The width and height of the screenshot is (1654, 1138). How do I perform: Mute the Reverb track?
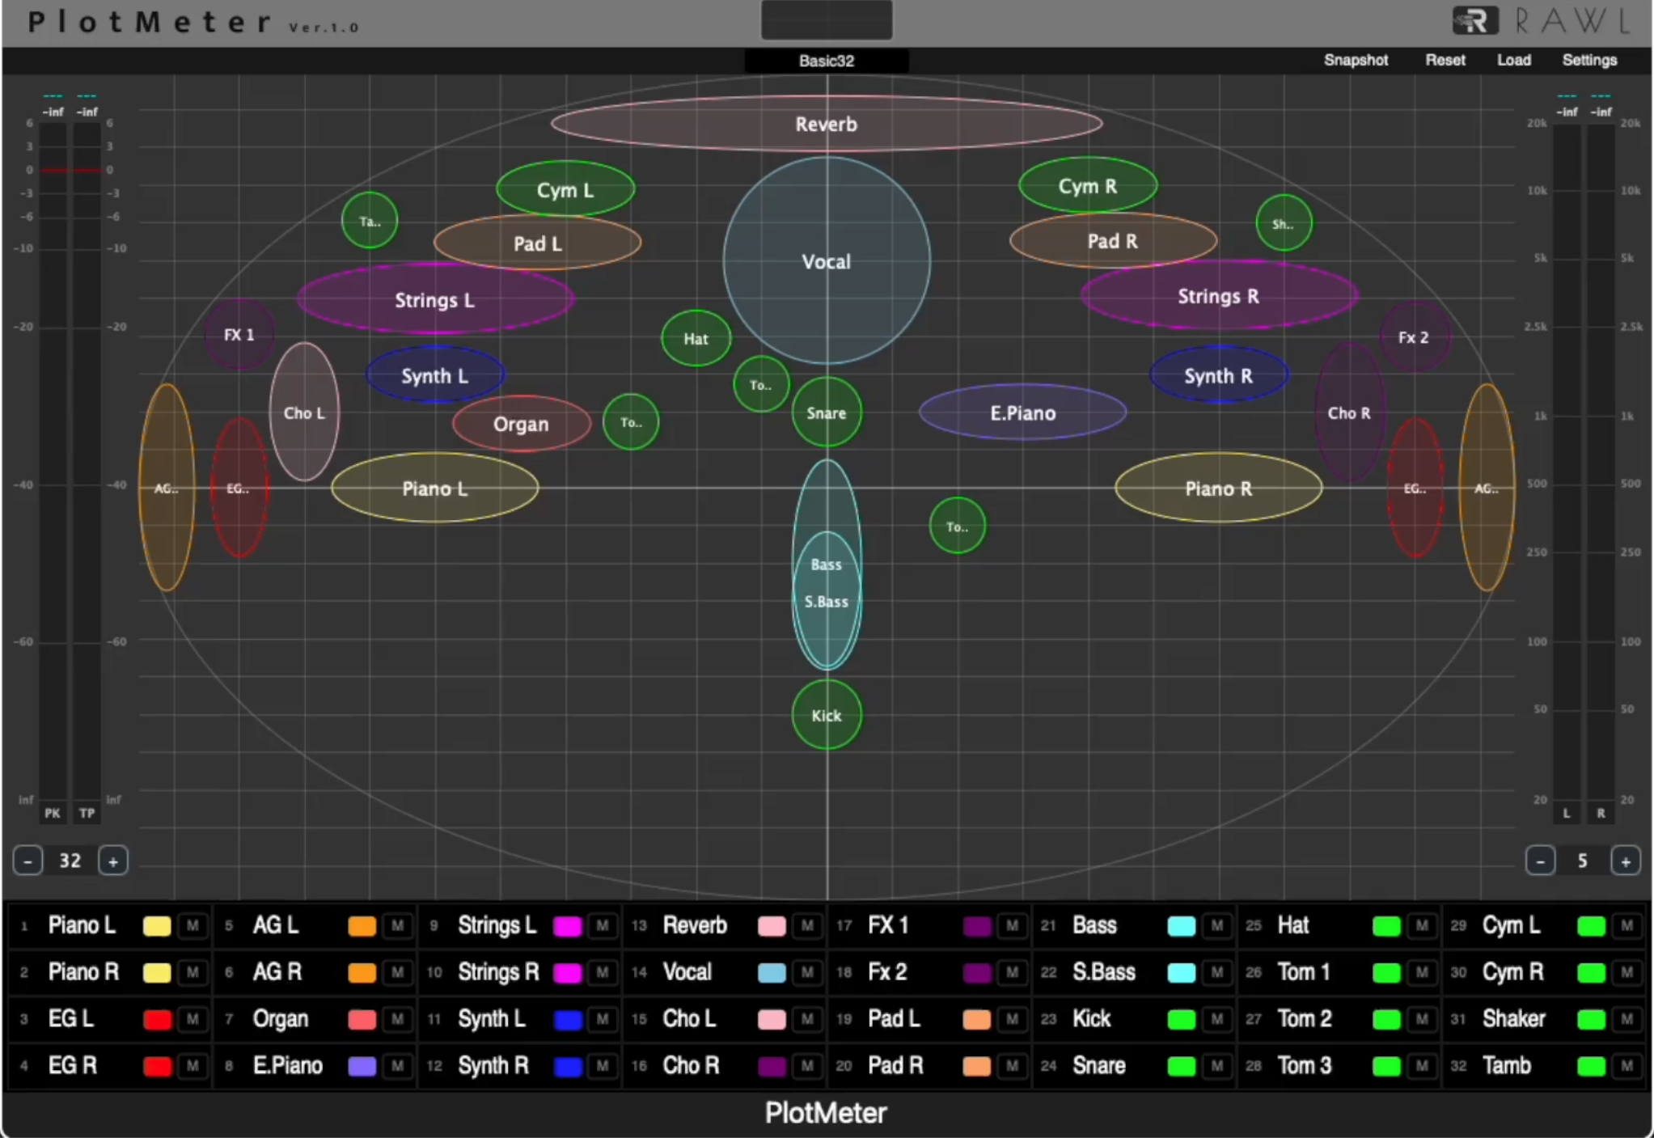[x=807, y=925]
